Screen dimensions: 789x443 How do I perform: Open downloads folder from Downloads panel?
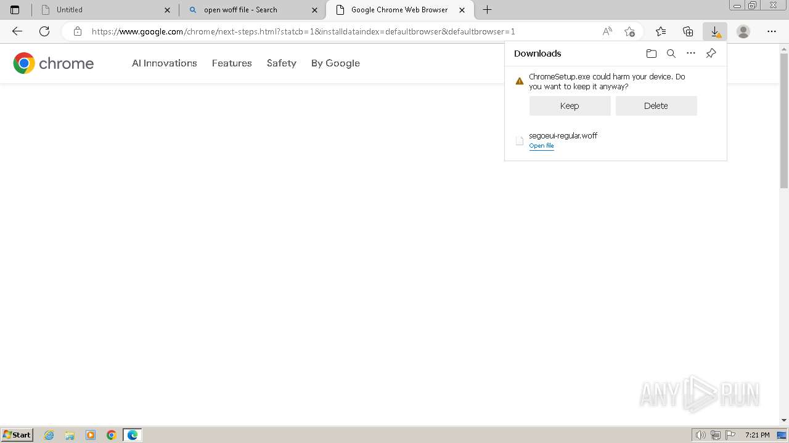pos(652,54)
